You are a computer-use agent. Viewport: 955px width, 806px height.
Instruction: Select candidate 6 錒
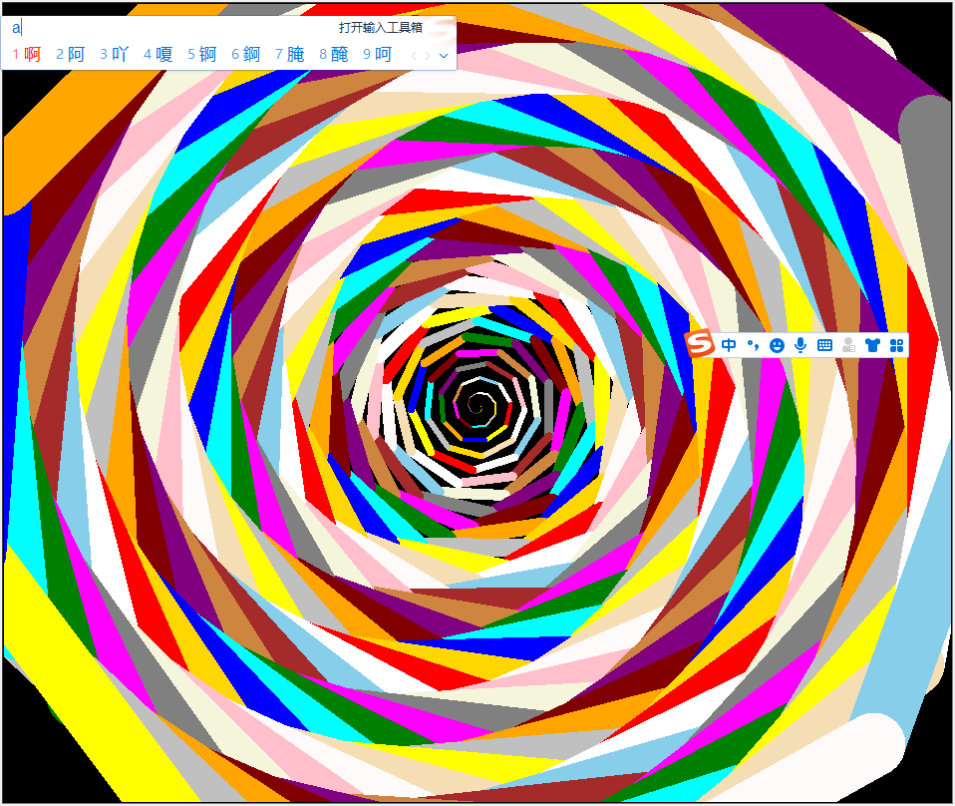coord(245,54)
